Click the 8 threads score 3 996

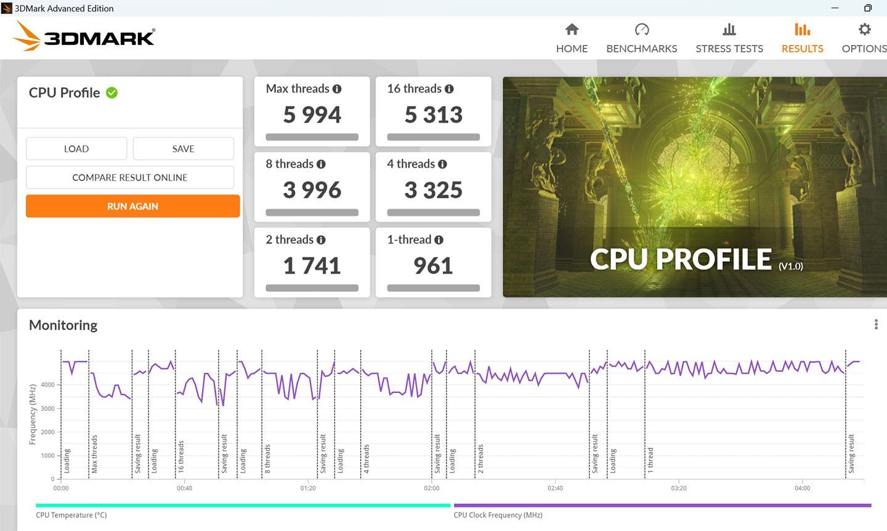312,190
